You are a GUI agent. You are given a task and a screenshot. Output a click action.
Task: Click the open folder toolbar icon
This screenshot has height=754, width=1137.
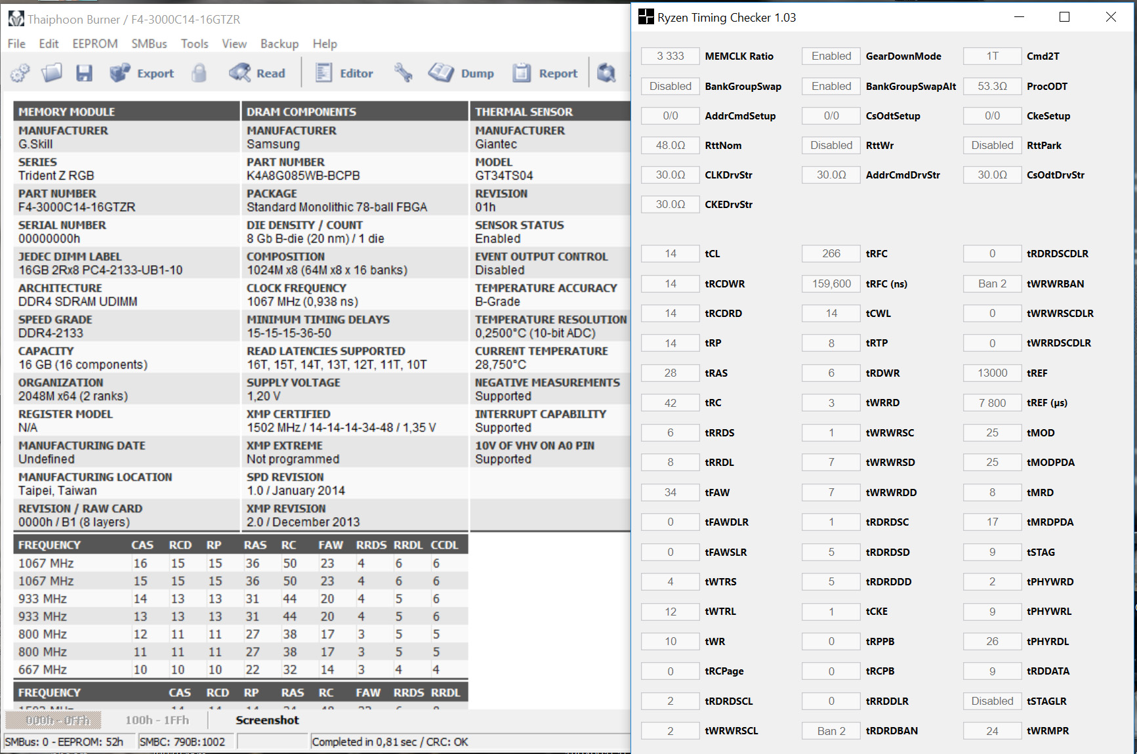52,73
